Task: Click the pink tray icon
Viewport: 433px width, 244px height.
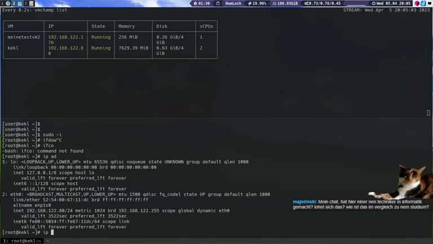Action: tap(417, 3)
